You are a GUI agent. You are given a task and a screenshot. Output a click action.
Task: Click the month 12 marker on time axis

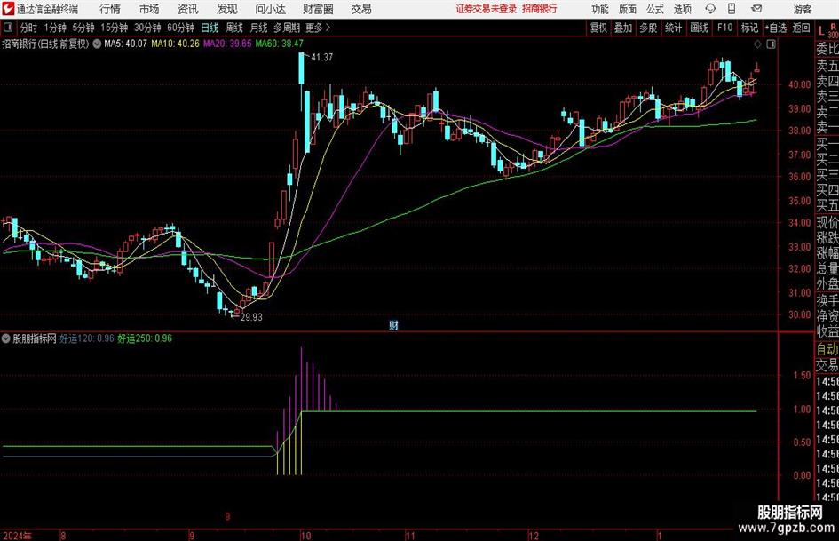click(x=534, y=536)
